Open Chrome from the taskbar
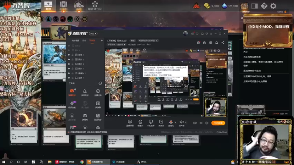This screenshot has height=165, width=294. 82,162
